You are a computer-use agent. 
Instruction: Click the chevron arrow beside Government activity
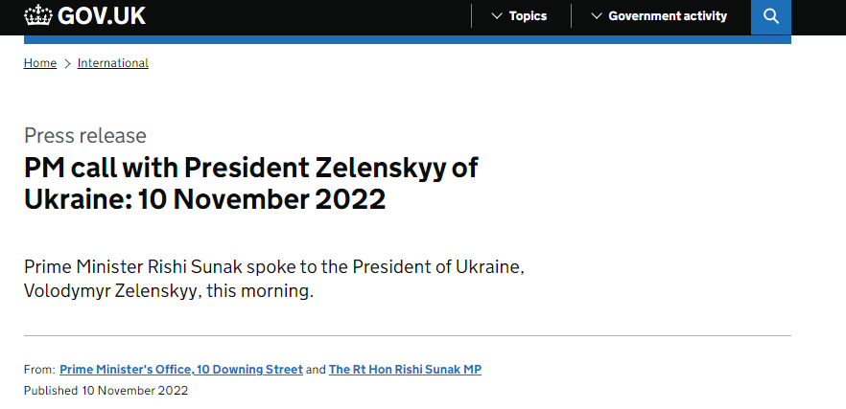[x=597, y=16]
